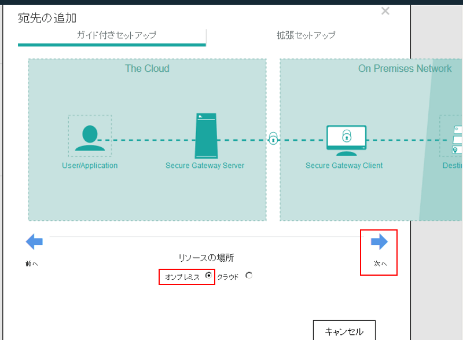Image resolution: width=463 pixels, height=340 pixels.
Task: Click the 'On Premises Network' heading text
Action: click(405, 68)
